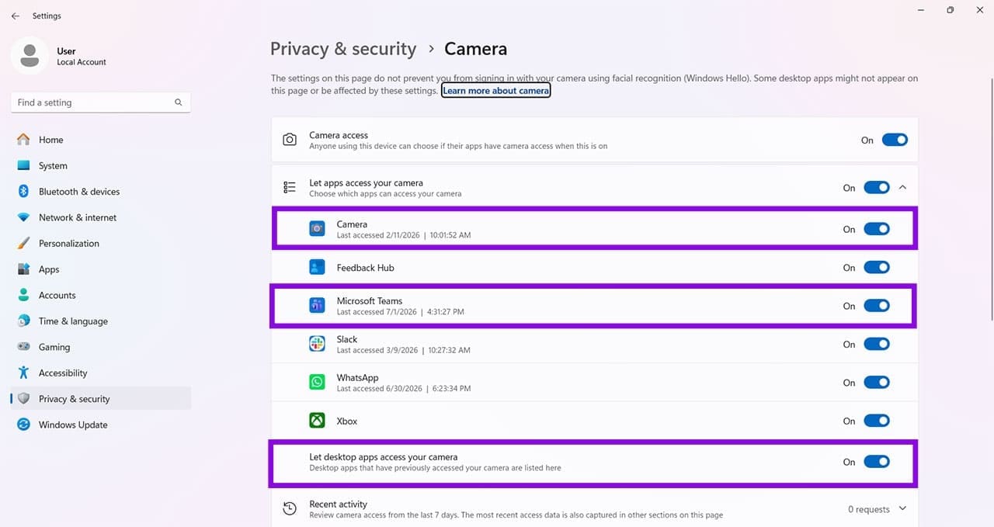The height and width of the screenshot is (527, 994).
Task: Click the Recent activity history icon
Action: click(x=290, y=509)
